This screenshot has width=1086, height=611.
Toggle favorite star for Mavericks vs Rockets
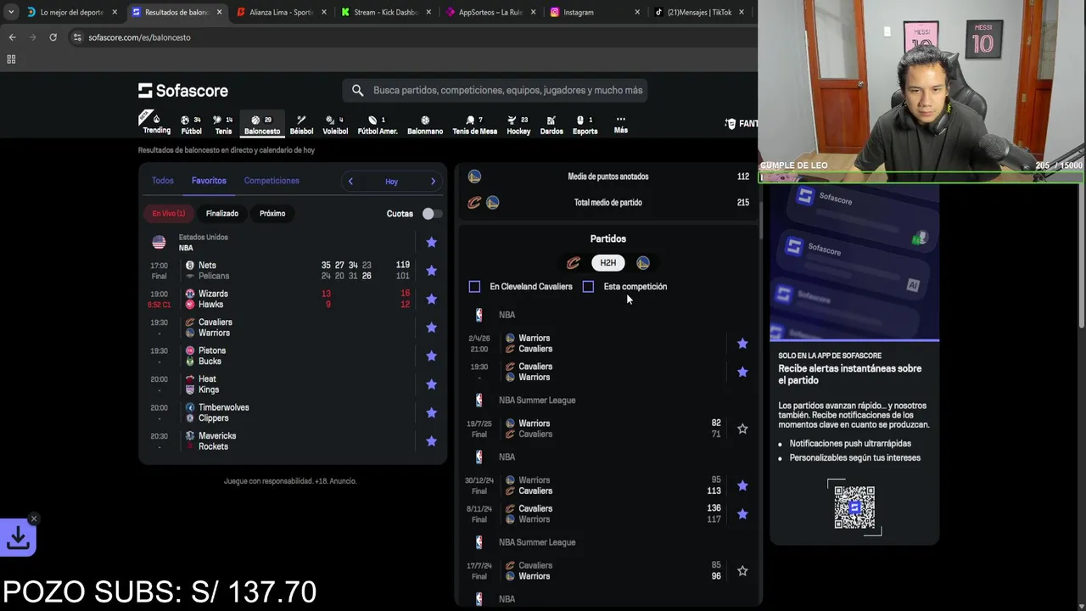pyautogui.click(x=431, y=441)
